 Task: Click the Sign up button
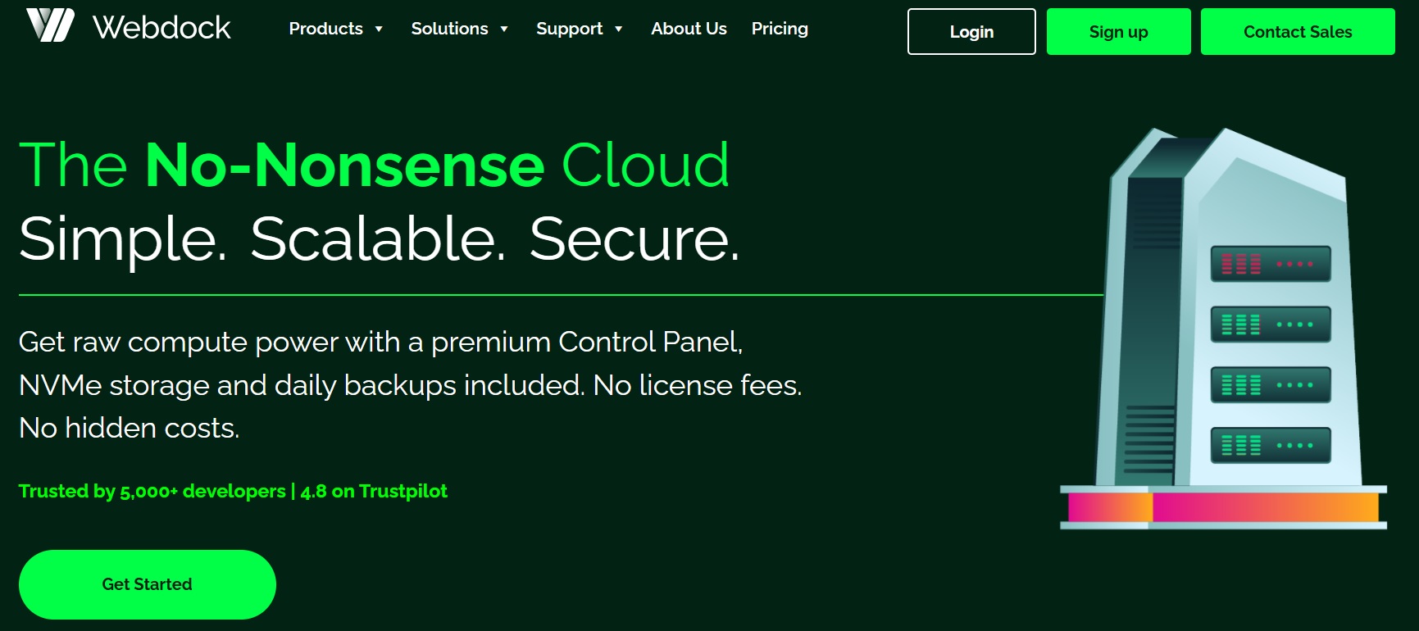(x=1118, y=32)
